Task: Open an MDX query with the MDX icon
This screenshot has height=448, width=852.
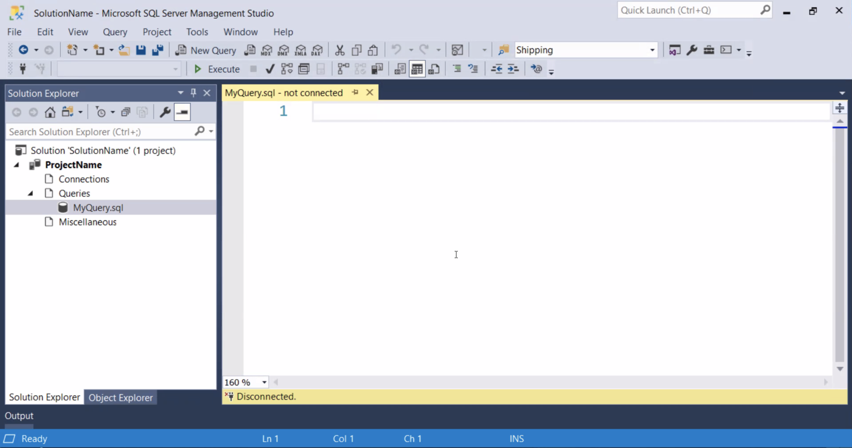Action: 267,50
